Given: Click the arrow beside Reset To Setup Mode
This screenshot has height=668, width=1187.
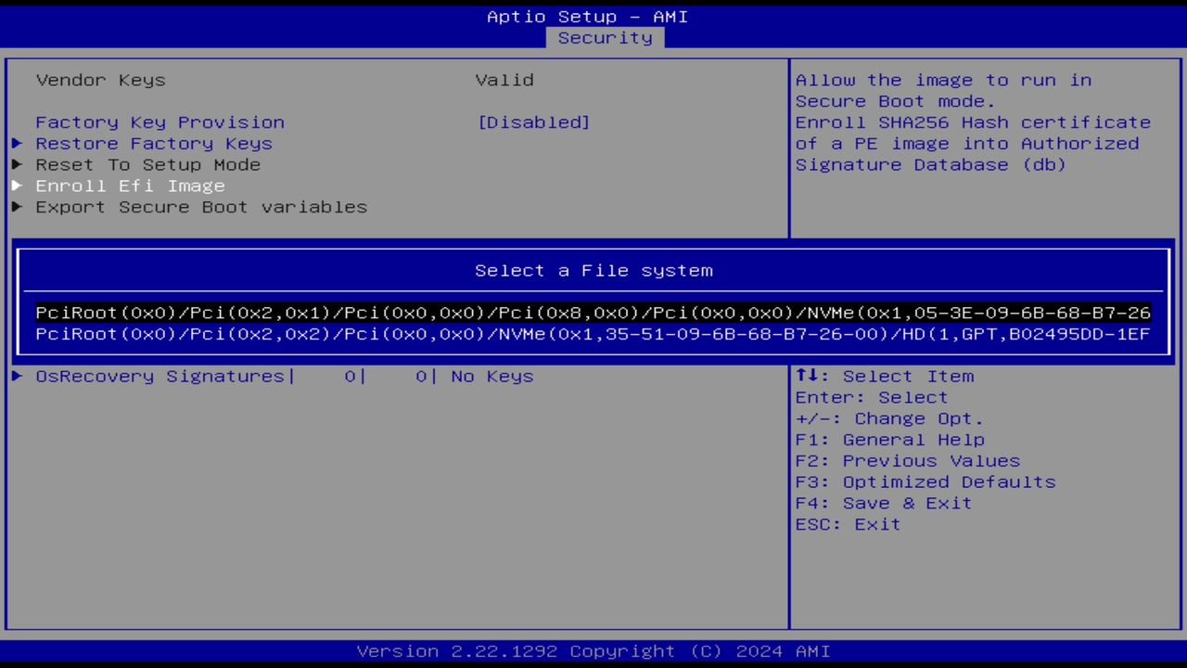Looking at the screenshot, I should [18, 165].
